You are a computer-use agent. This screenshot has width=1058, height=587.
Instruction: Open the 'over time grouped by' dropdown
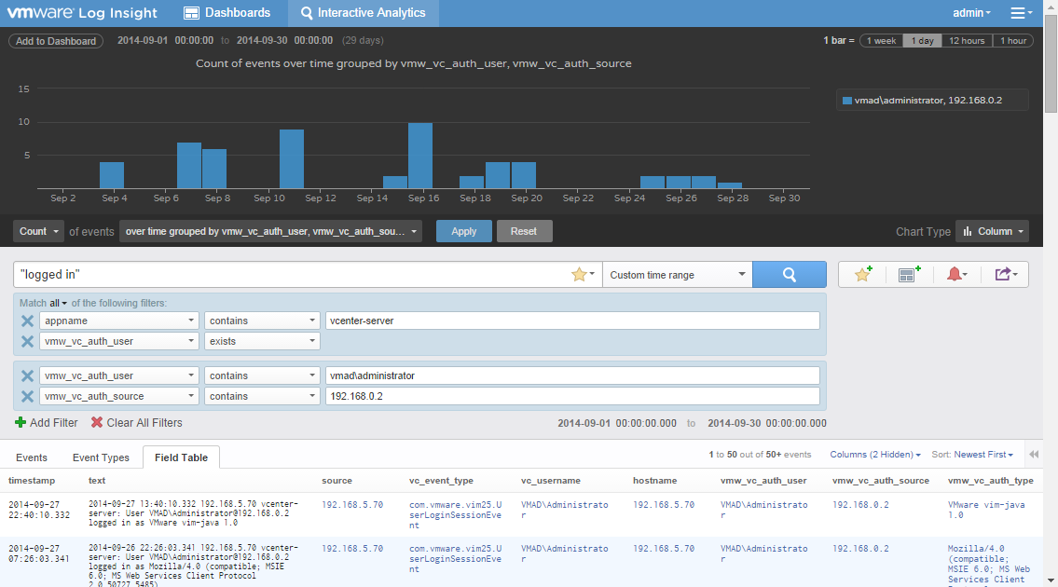(x=270, y=231)
